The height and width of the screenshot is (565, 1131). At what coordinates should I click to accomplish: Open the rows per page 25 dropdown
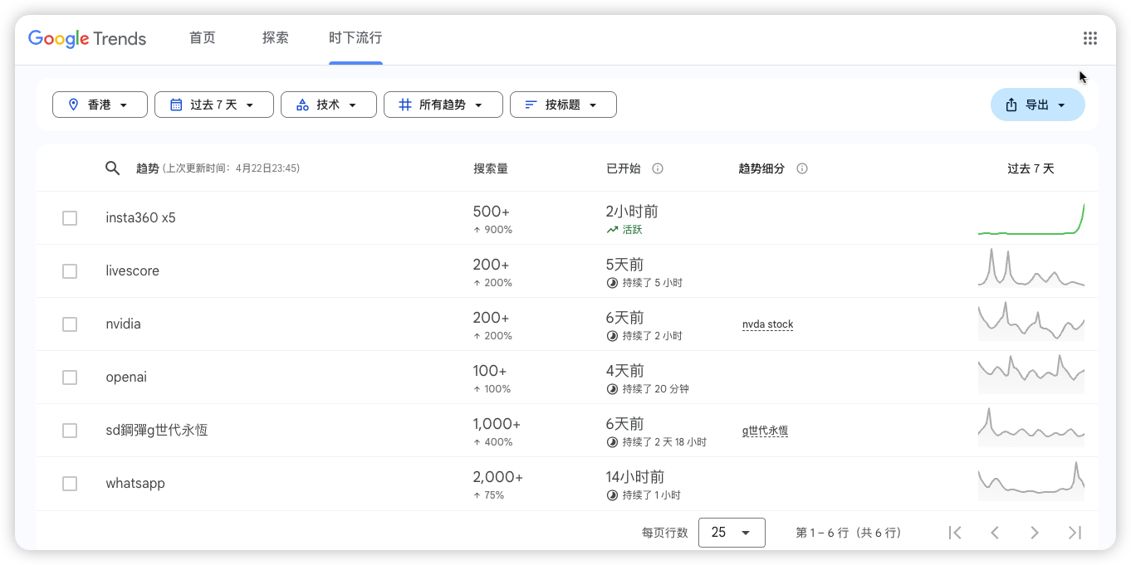coord(732,533)
